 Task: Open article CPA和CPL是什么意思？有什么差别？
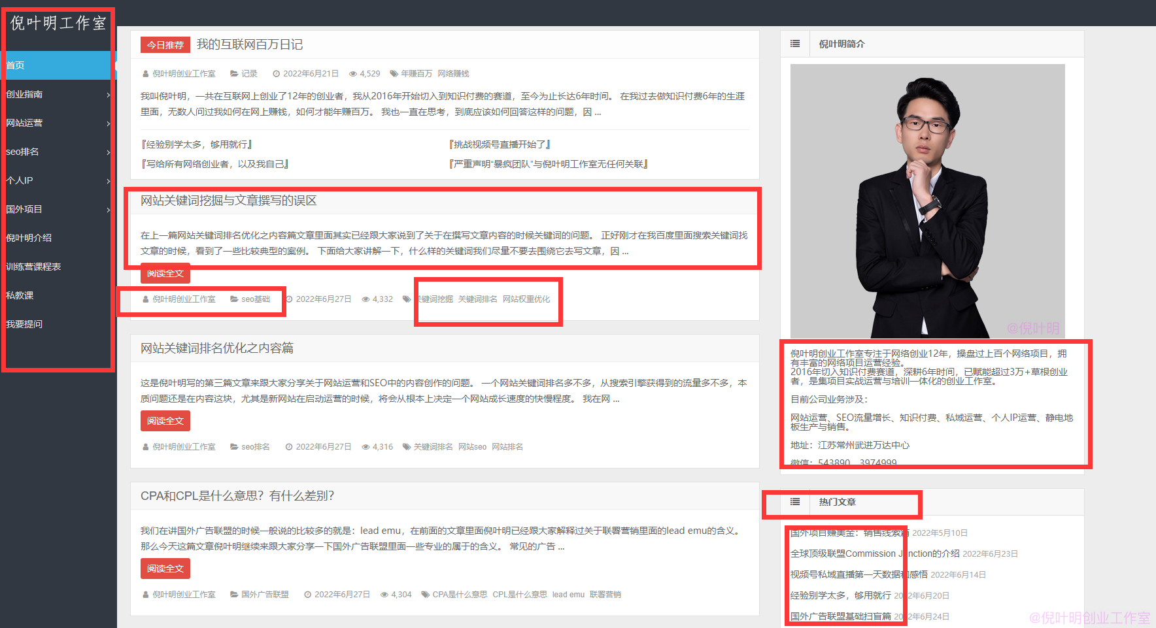tap(237, 496)
